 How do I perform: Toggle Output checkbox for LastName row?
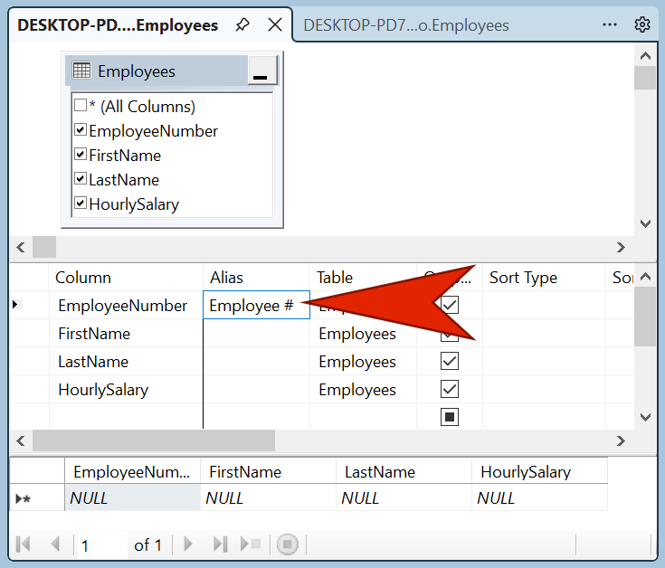[x=450, y=361]
